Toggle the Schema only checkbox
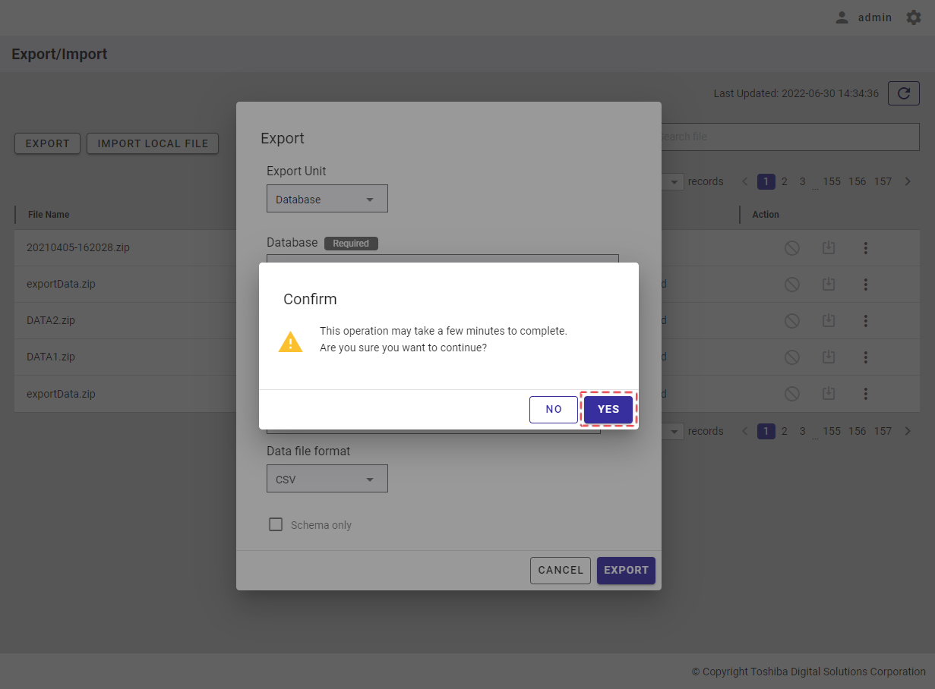 pos(276,524)
